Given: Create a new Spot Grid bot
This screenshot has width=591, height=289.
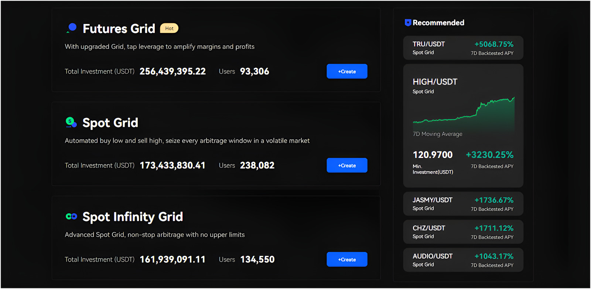Looking at the screenshot, I should coord(347,166).
